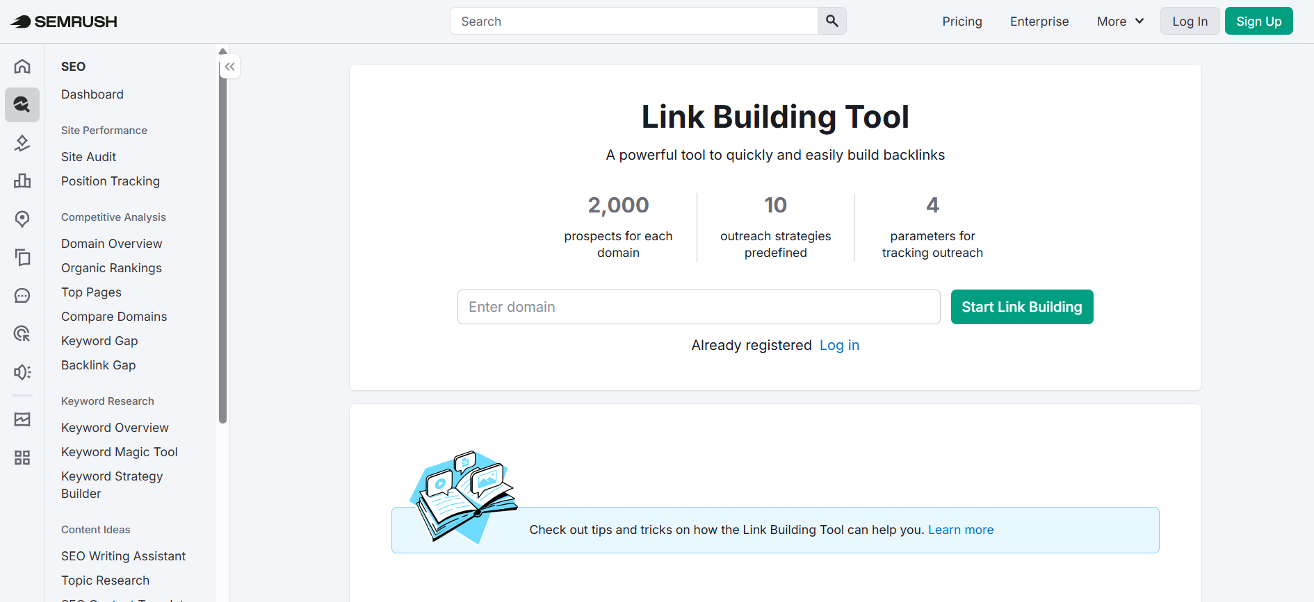The width and height of the screenshot is (1314, 602).
Task: Open Pricing in the top navigation
Action: click(x=962, y=22)
